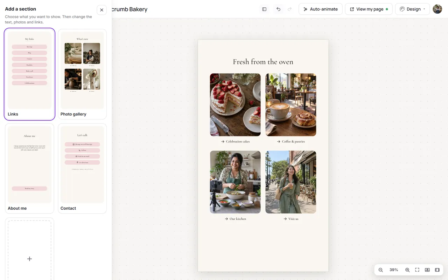Open the Design dropdown
This screenshot has height=280, width=448.
click(x=412, y=9)
